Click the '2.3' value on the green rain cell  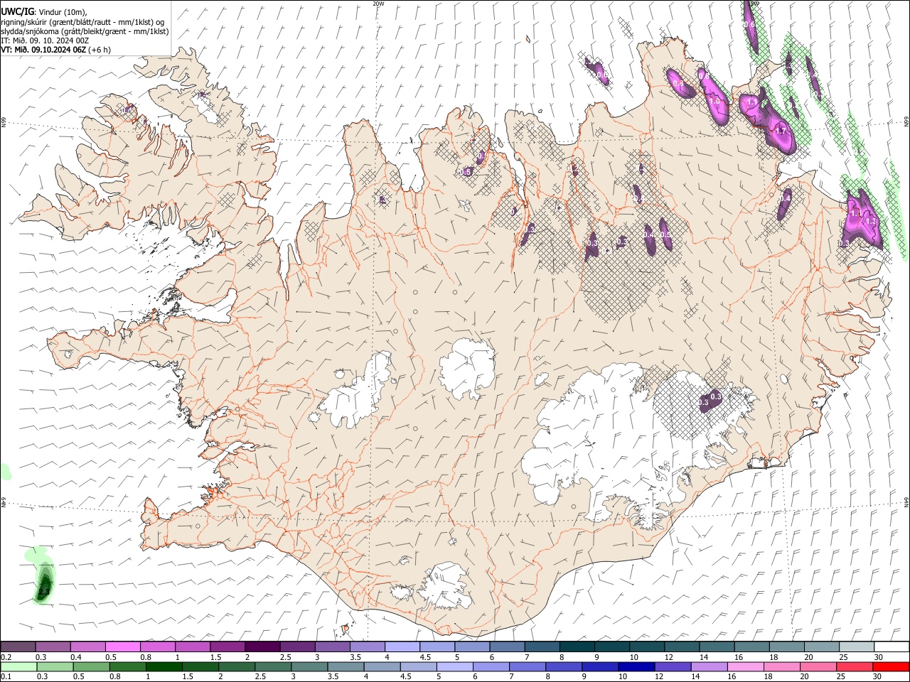(43, 591)
